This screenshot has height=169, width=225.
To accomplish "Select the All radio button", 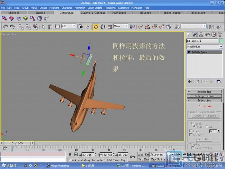I will point(207,126).
